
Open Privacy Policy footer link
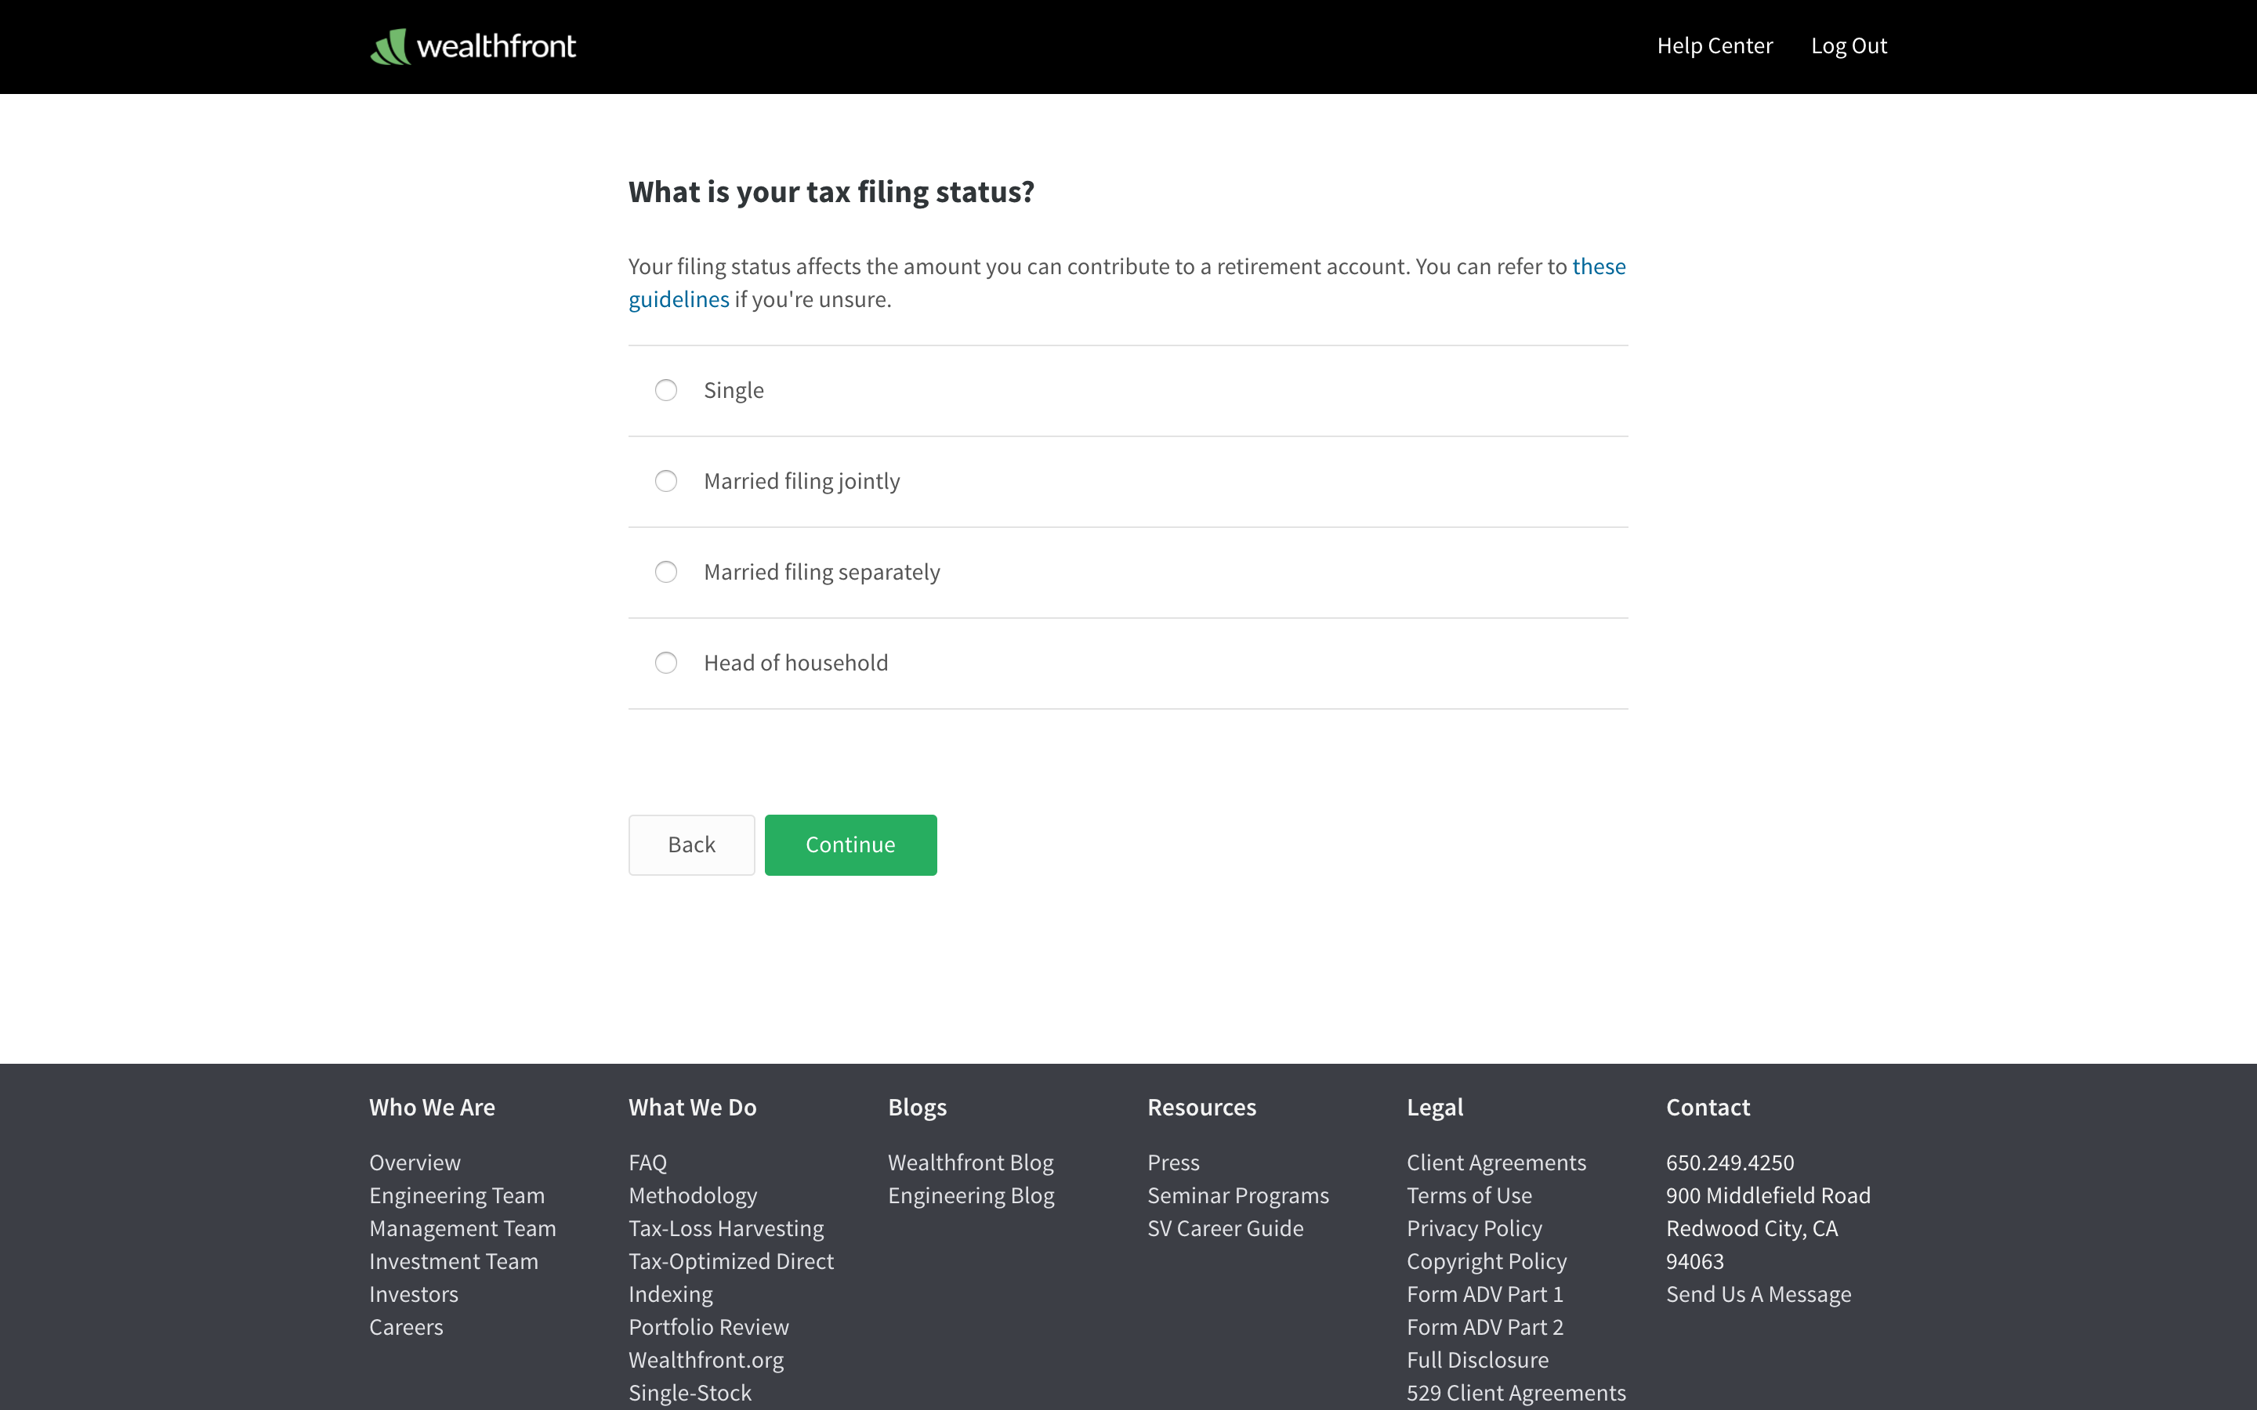(1475, 1229)
